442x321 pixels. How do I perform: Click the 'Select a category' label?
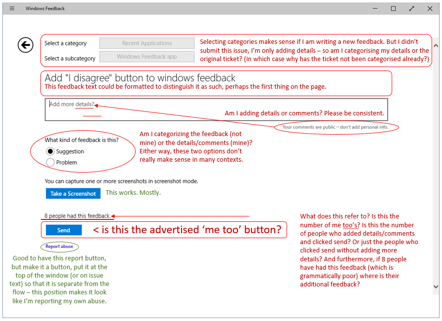click(x=66, y=43)
